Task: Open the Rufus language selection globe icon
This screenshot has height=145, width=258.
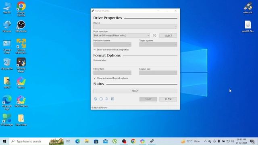Action: coord(95,99)
